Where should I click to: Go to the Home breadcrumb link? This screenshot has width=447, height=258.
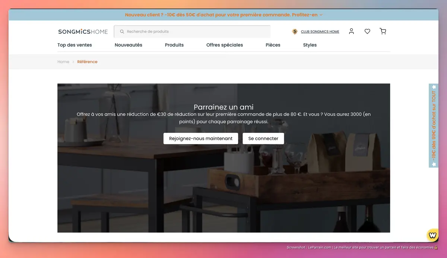tap(63, 62)
